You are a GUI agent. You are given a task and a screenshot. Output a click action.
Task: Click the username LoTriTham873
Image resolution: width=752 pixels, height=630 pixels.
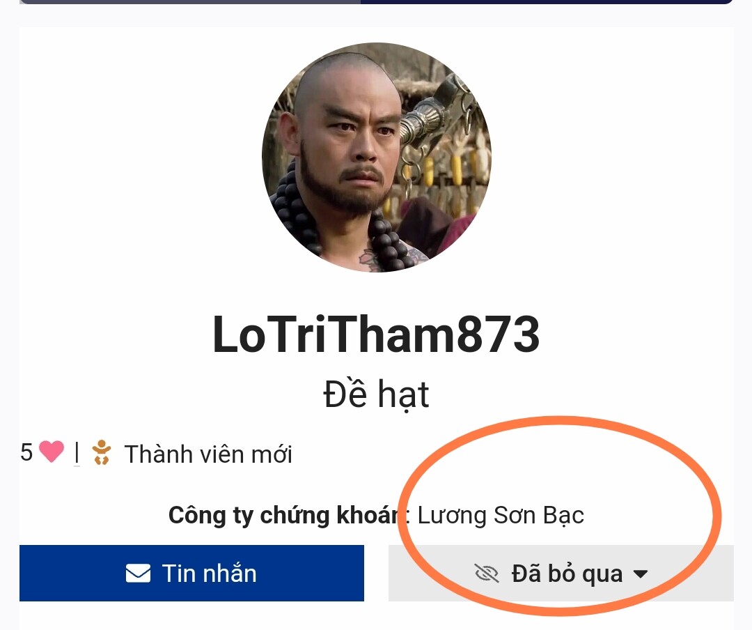point(377,335)
